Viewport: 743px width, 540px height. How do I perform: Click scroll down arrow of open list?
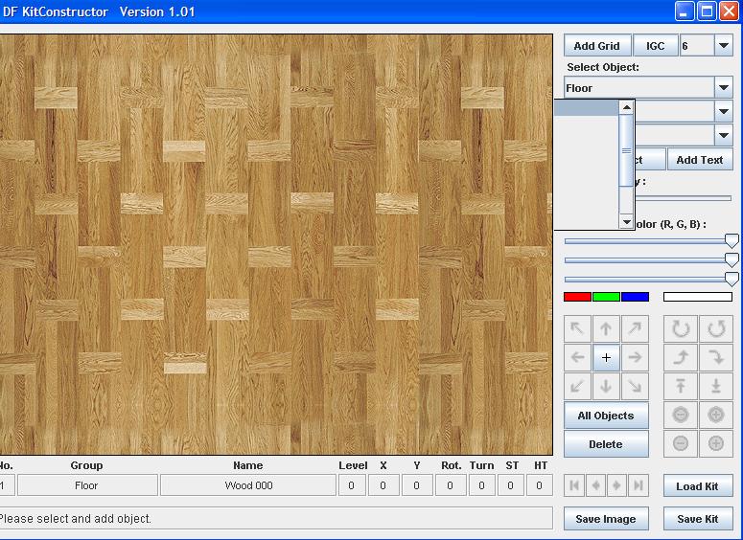pos(626,221)
